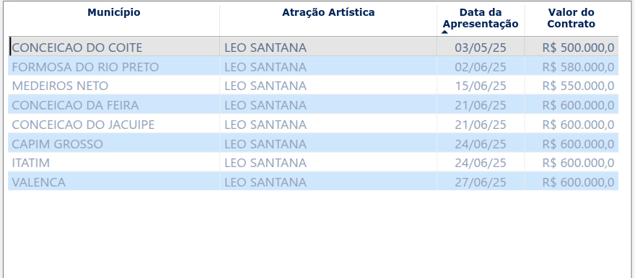This screenshot has width=635, height=278.
Task: Click the CONCEICAO DA FEIRA cell
Action: tap(114, 105)
